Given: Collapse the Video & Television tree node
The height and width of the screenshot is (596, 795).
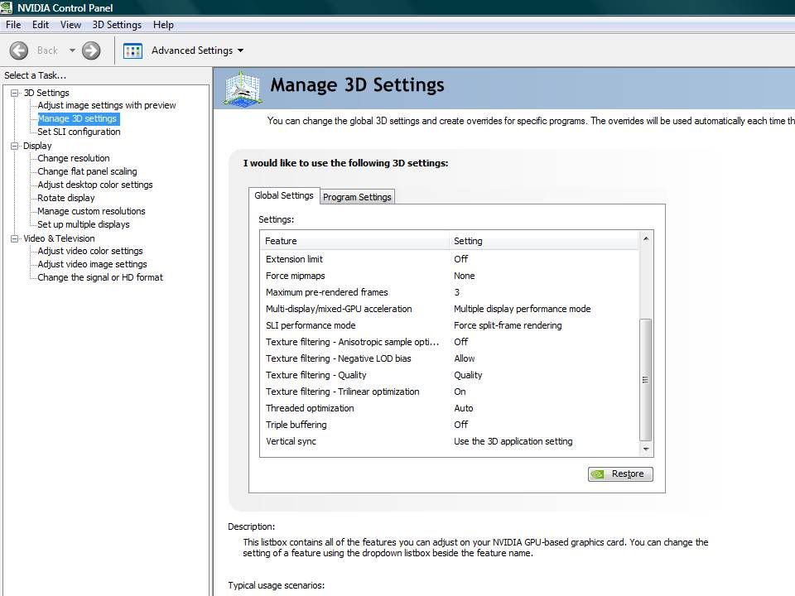Looking at the screenshot, I should point(15,238).
